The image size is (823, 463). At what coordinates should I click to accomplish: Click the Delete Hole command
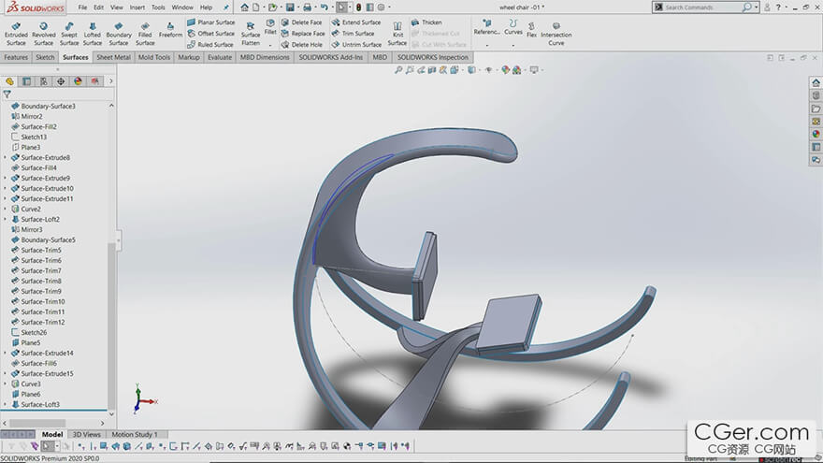(302, 45)
